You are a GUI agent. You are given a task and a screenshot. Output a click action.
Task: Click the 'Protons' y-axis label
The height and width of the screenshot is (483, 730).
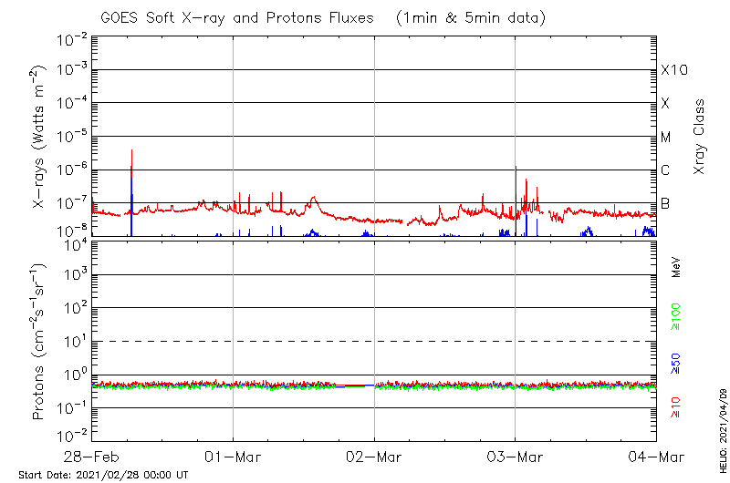click(40, 341)
